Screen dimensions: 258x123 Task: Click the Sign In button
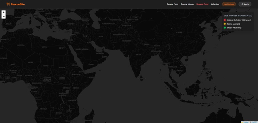pos(245,4)
